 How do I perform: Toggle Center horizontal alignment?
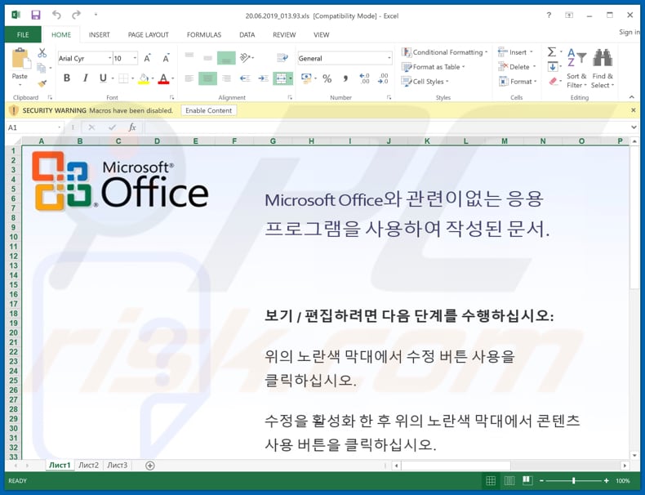pyautogui.click(x=207, y=78)
